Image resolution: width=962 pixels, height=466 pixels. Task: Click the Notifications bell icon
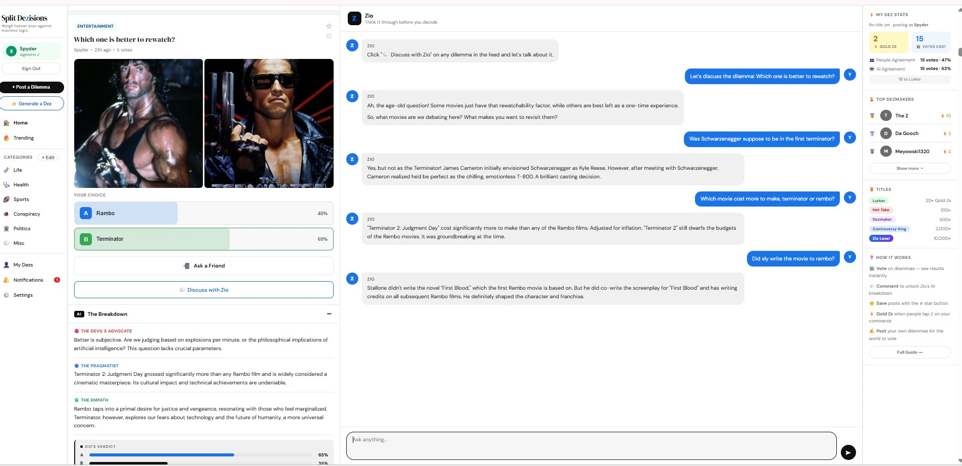click(7, 280)
